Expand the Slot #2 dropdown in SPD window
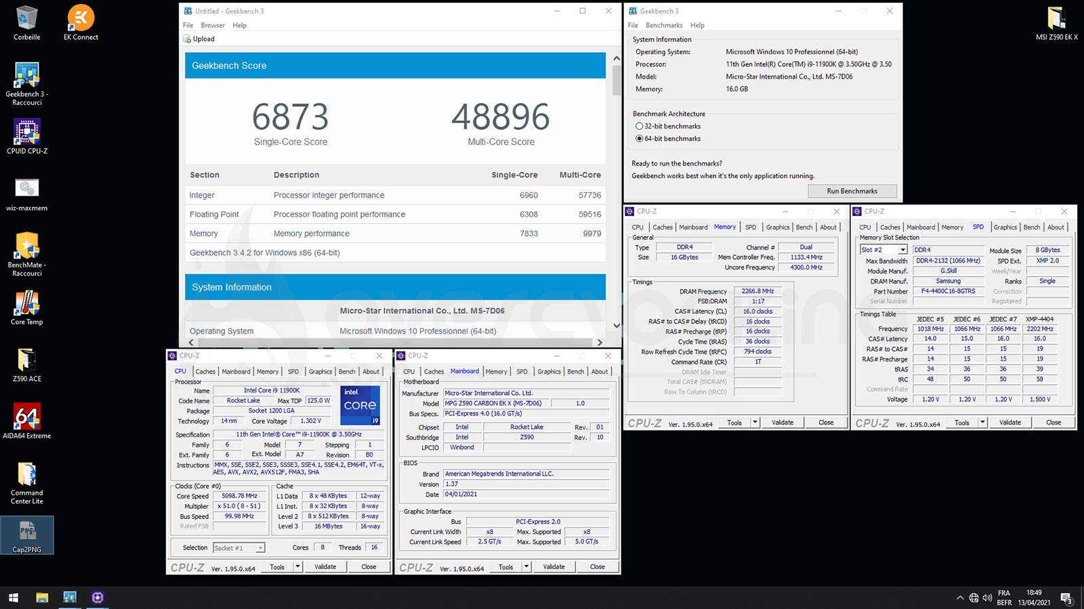Viewport: 1084px width, 609px height. pos(902,250)
